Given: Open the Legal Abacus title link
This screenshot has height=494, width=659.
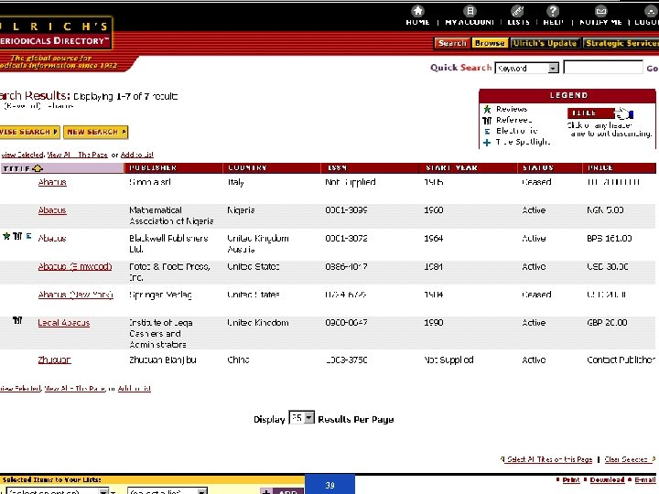Looking at the screenshot, I should [x=64, y=323].
